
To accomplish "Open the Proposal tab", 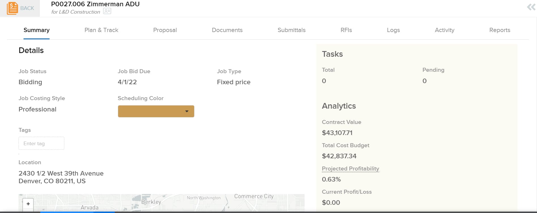I will coord(165,30).
